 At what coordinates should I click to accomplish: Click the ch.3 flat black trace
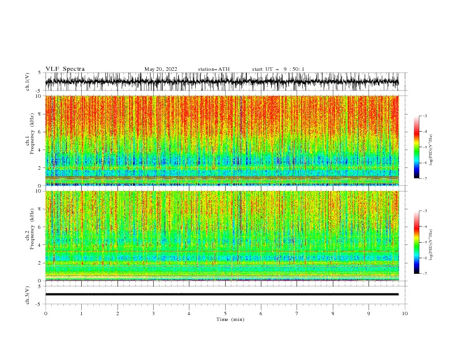222,294
